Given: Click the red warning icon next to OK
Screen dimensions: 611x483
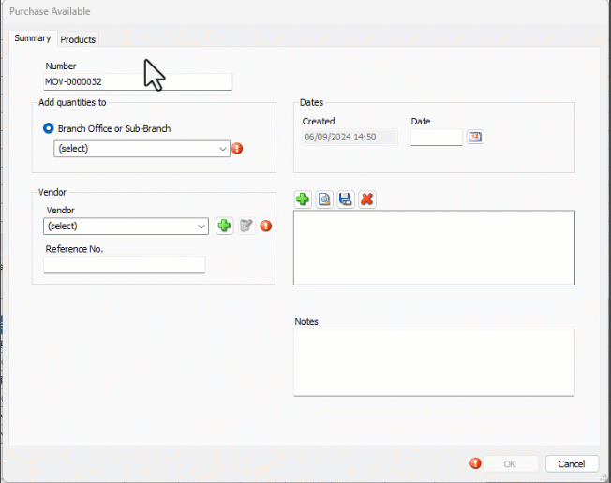Looking at the screenshot, I should (x=476, y=463).
